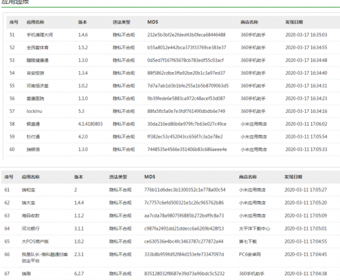Click version 2.3.1 in row 66
Viewport: 340px width, 280px height.
(79, 254)
